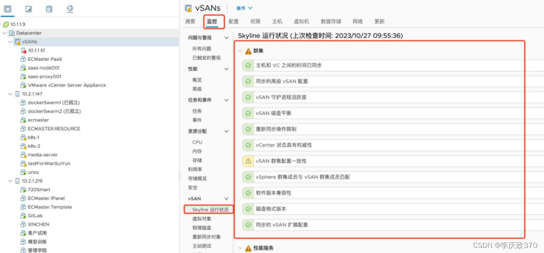Collapse the Datacenter tree node
Screen dimensions: 544x253
tap(5, 33)
